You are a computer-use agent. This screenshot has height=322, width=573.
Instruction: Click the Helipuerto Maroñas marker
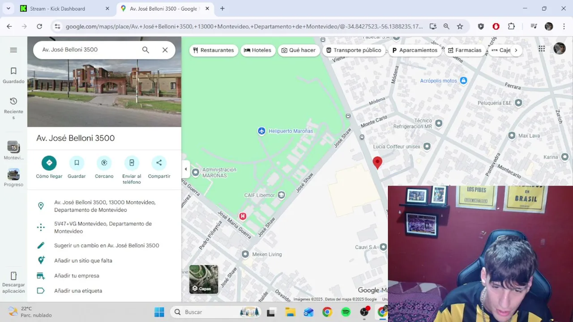pyautogui.click(x=261, y=131)
